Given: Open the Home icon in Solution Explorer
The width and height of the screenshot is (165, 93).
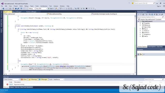Looking at the screenshot, I should [143, 14].
